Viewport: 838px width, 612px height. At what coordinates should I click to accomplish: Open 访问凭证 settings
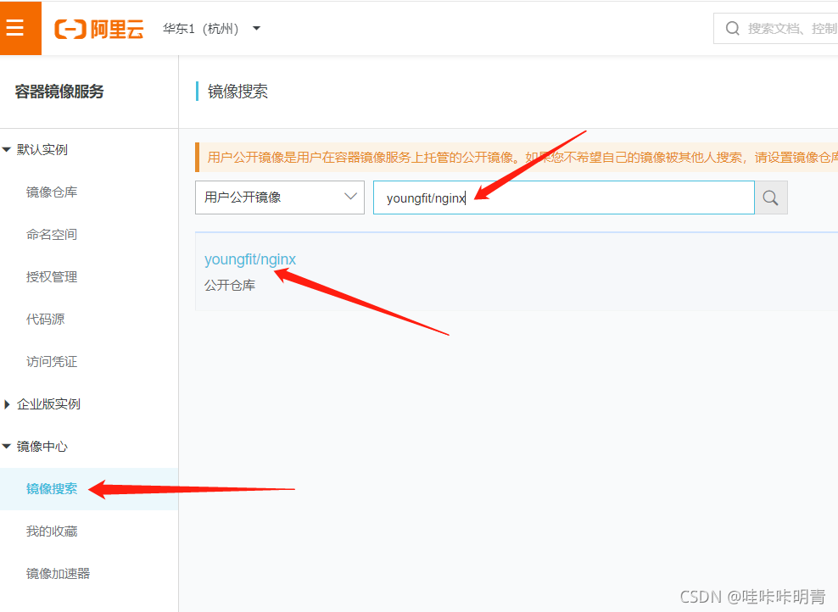click(x=52, y=361)
